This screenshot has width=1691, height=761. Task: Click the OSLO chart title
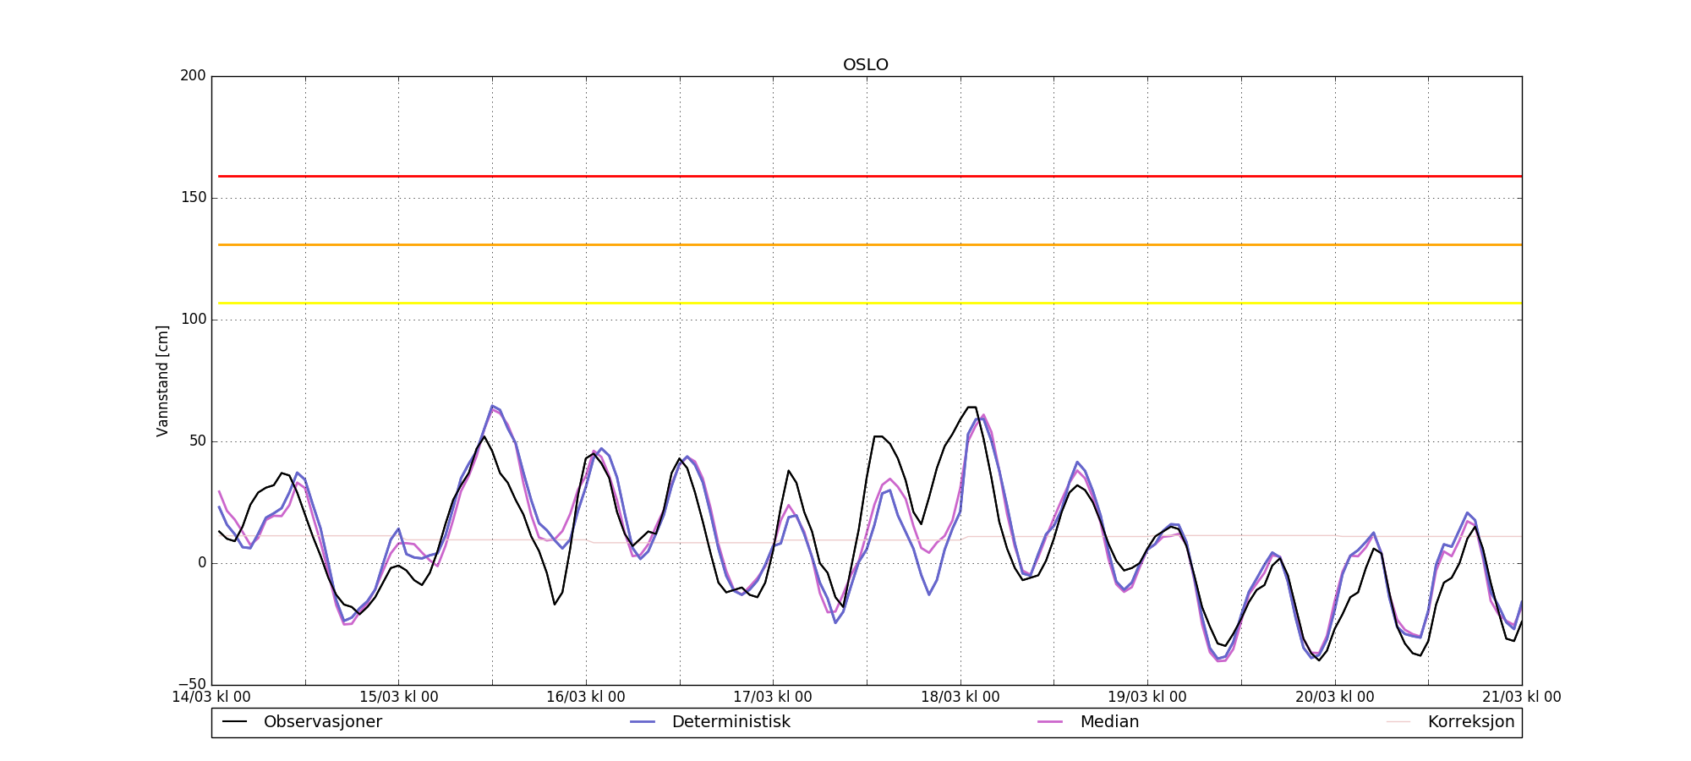(x=866, y=65)
